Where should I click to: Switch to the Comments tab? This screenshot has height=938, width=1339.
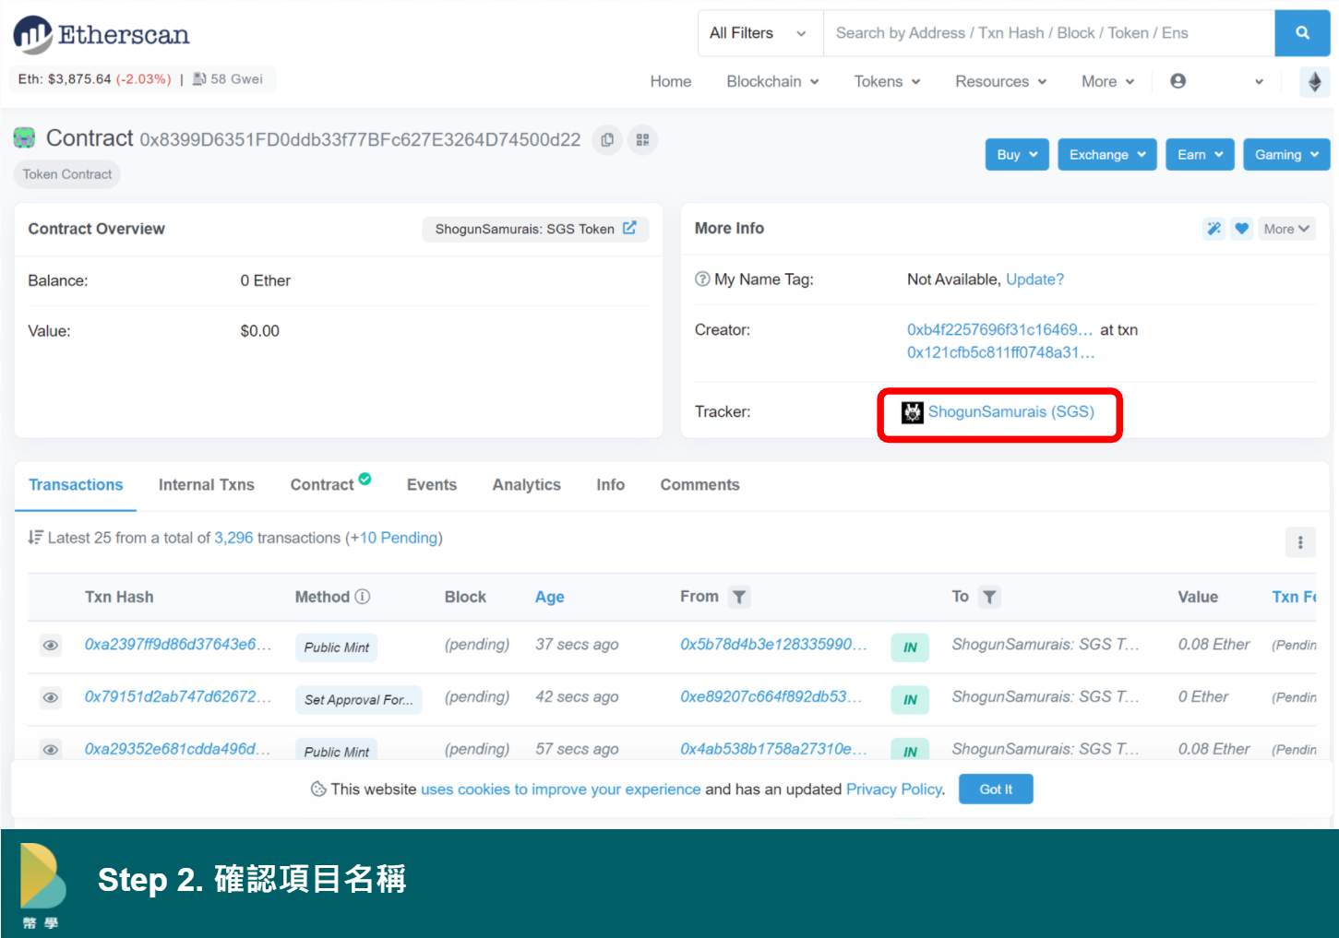(x=699, y=485)
